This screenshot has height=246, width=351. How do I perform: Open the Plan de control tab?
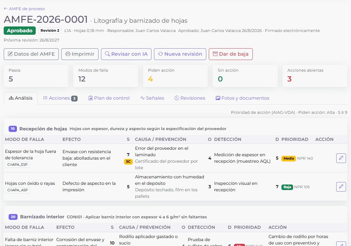point(109,98)
